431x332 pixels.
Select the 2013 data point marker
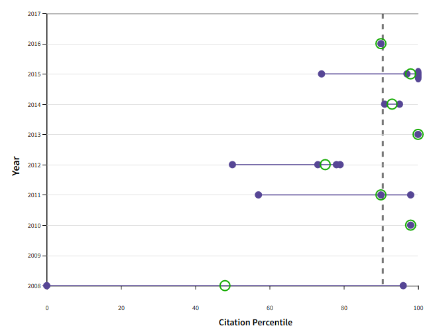418,134
